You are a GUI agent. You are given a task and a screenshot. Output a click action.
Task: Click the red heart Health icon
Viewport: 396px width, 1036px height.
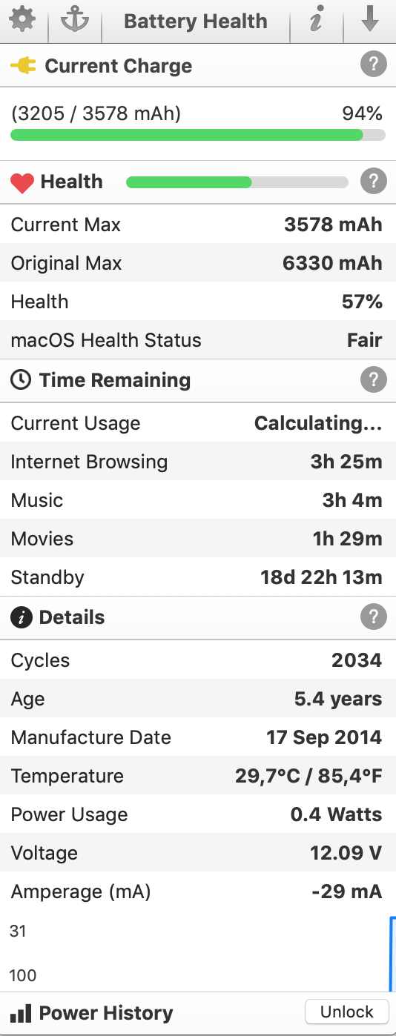click(x=22, y=182)
